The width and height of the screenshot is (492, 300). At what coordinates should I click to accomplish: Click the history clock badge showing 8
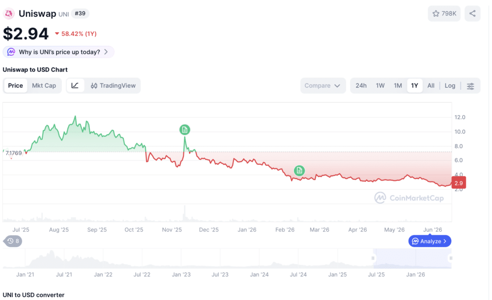coord(13,241)
